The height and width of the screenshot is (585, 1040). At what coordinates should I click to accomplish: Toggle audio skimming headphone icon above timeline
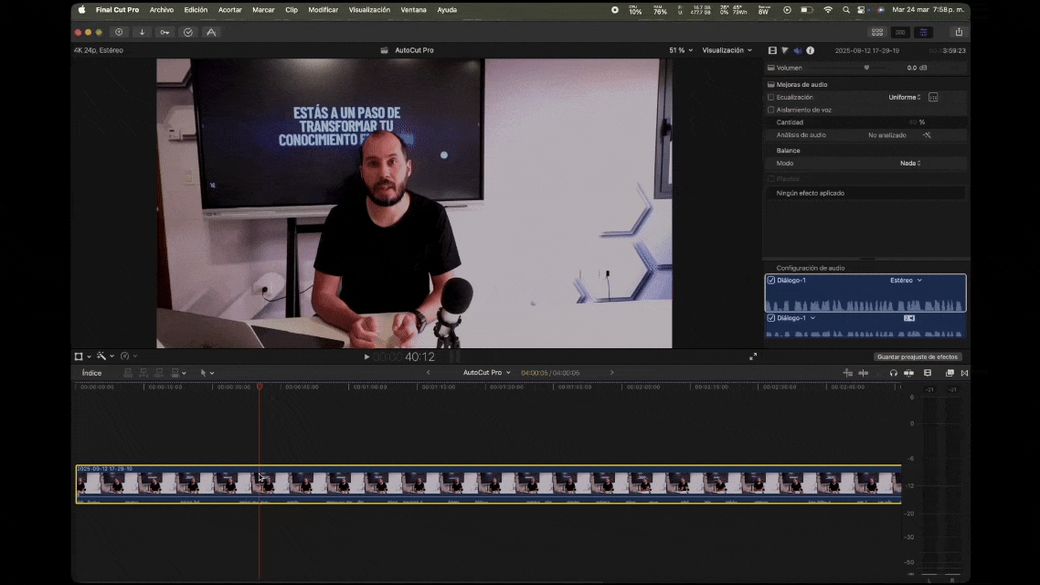click(x=894, y=373)
